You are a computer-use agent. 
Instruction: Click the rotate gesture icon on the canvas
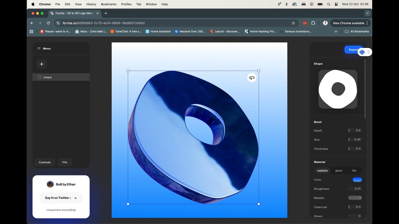(252, 78)
